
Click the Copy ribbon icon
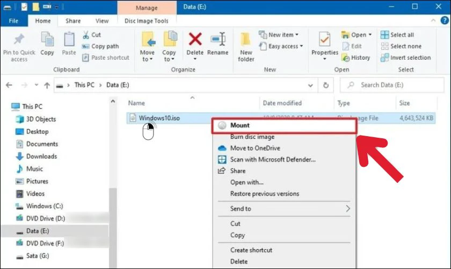tap(47, 39)
